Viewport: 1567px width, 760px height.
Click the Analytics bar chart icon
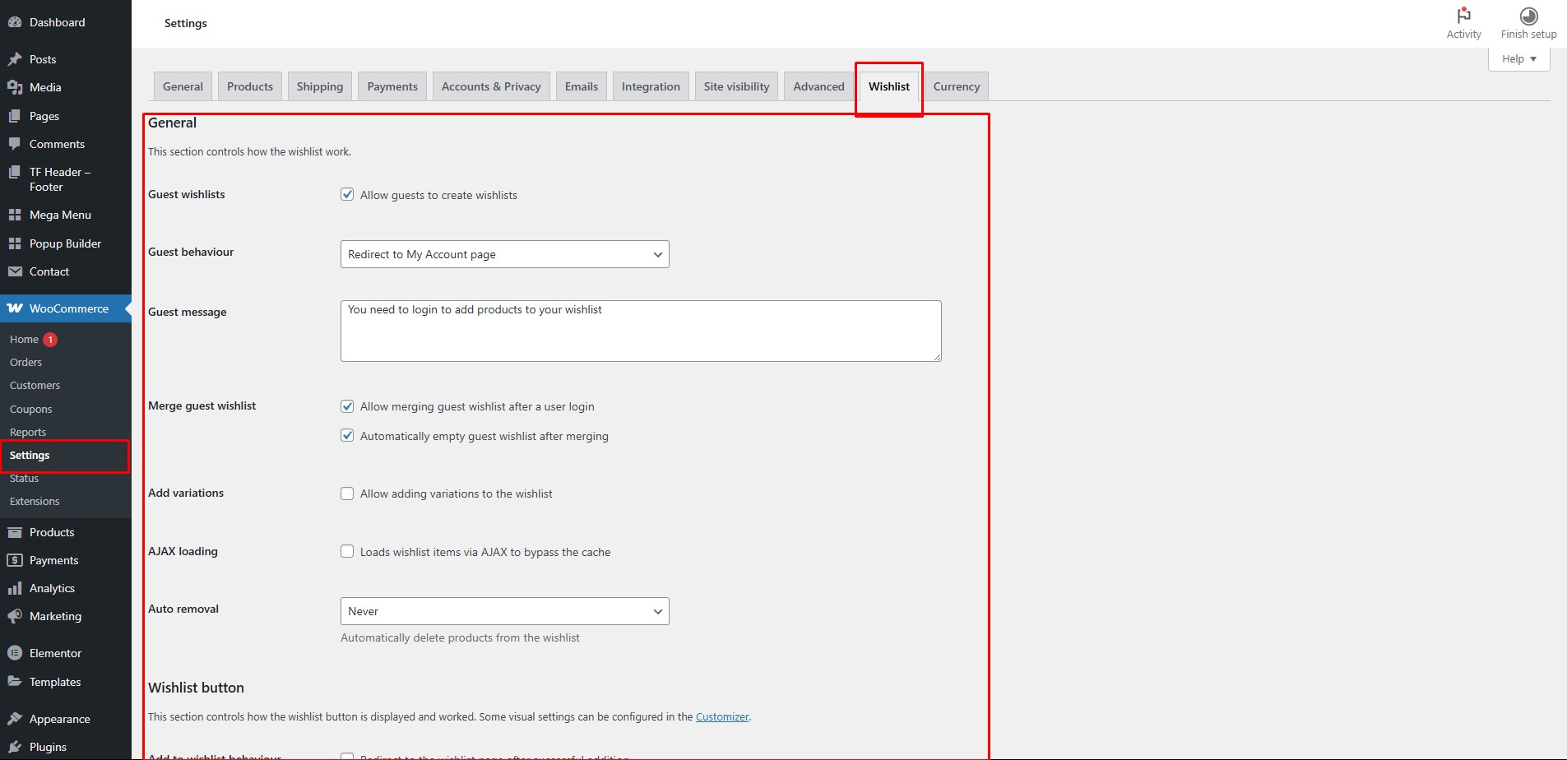15,588
